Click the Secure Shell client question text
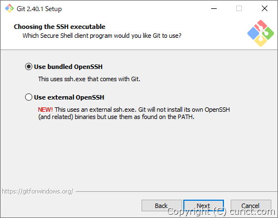This screenshot has height=218, width=278. 102,36
